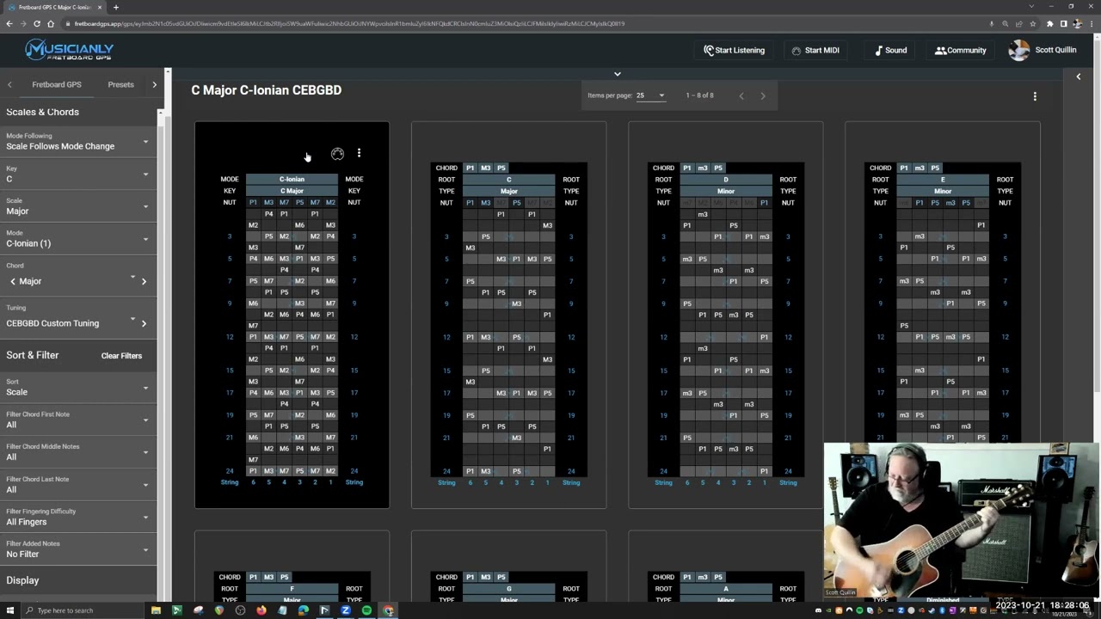The width and height of the screenshot is (1101, 619).
Task: Open the C-Ionian card three-dot menu
Action: pos(359,154)
